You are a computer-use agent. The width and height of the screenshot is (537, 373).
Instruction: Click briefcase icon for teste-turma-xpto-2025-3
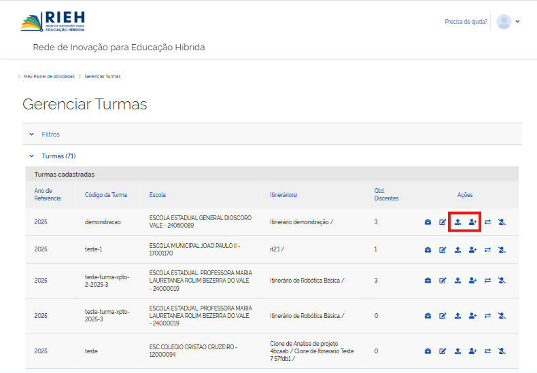tap(428, 316)
